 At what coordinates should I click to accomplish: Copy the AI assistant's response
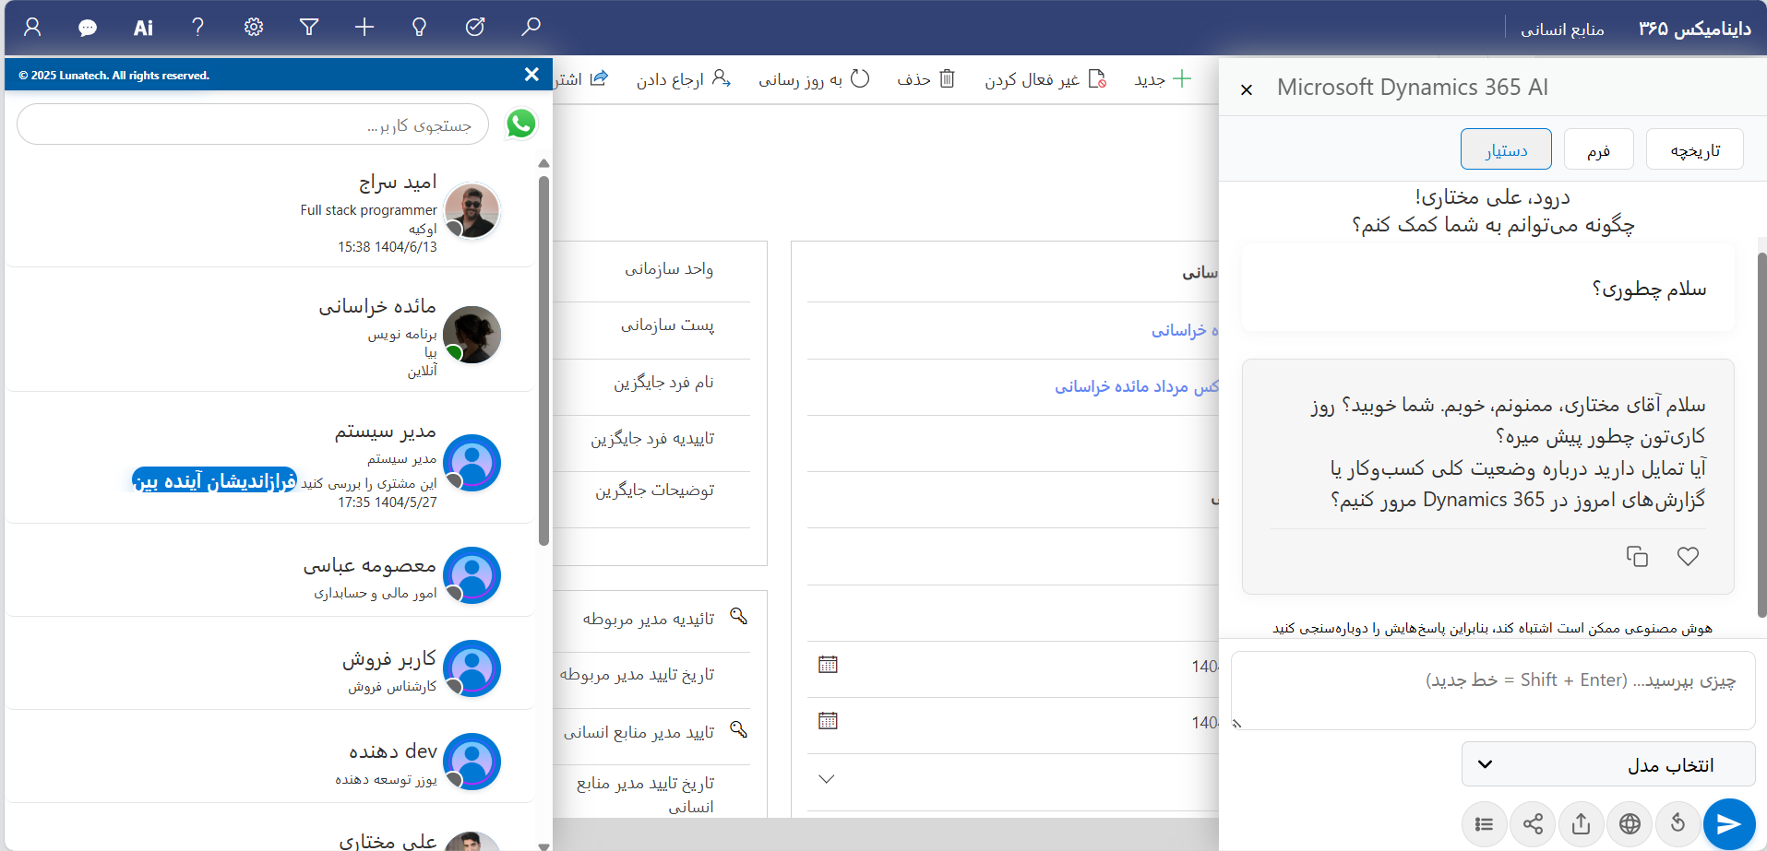pyautogui.click(x=1637, y=557)
